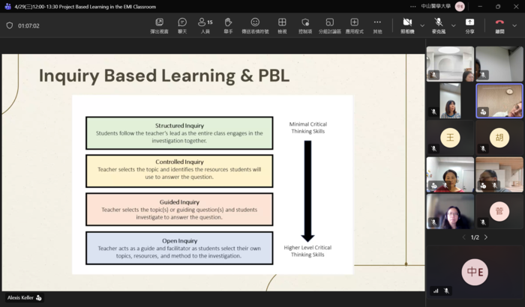This screenshot has height=307, width=525.
Task: Minimize the Teams meeting window
Action: 480,6
